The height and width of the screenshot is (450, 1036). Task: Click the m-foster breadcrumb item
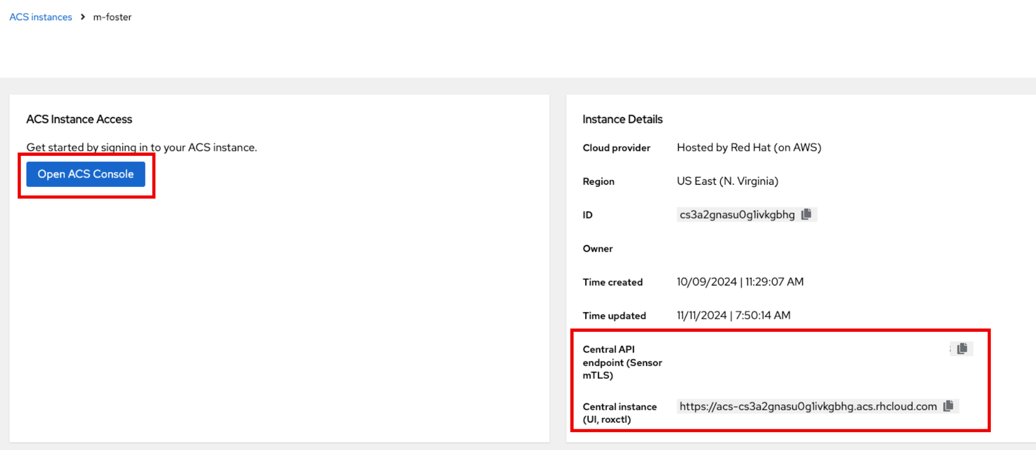click(x=112, y=17)
